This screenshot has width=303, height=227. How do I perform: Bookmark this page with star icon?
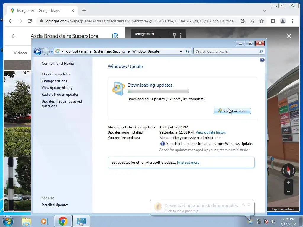(x=262, y=21)
